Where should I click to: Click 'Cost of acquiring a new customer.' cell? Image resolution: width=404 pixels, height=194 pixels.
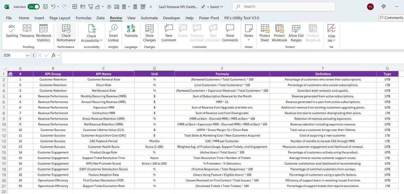(323, 136)
